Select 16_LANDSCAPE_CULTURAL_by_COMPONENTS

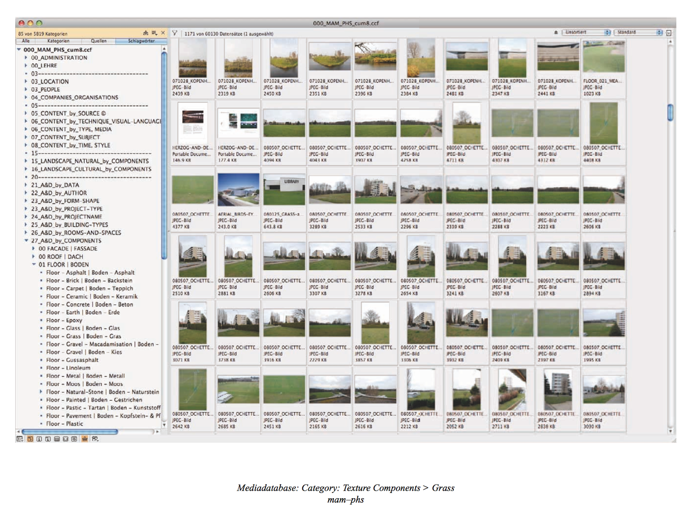coord(91,169)
